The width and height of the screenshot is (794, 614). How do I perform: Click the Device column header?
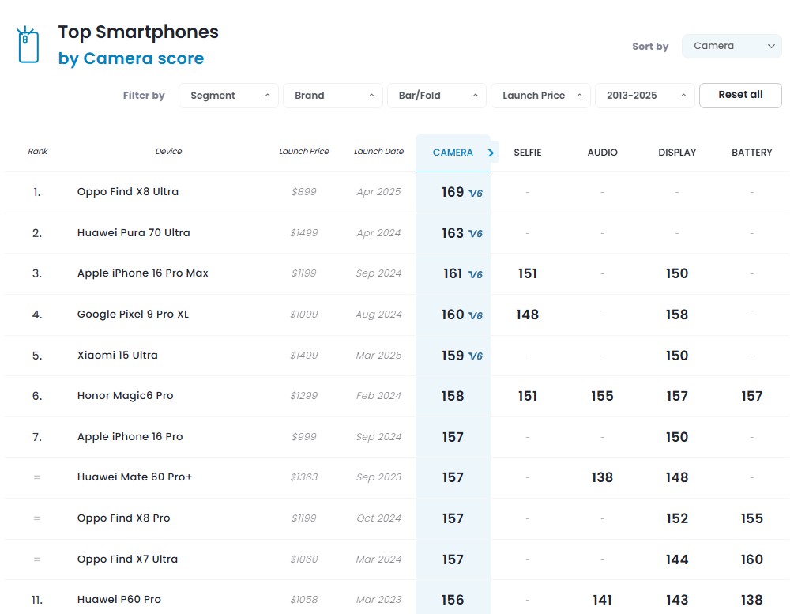point(168,151)
